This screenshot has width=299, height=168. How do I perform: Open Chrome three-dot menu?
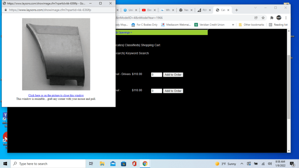pos(286,18)
